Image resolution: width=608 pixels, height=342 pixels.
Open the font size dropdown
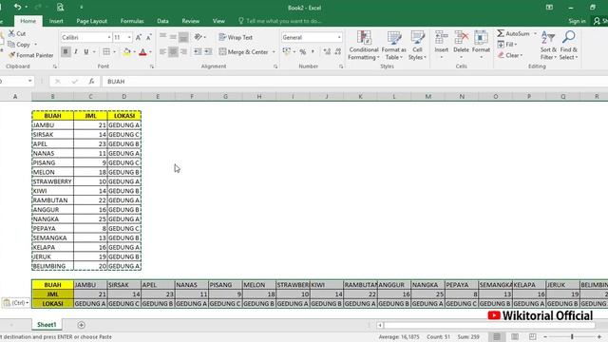[x=129, y=37]
